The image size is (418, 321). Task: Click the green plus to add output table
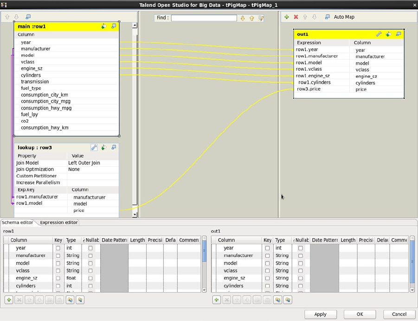(287, 17)
